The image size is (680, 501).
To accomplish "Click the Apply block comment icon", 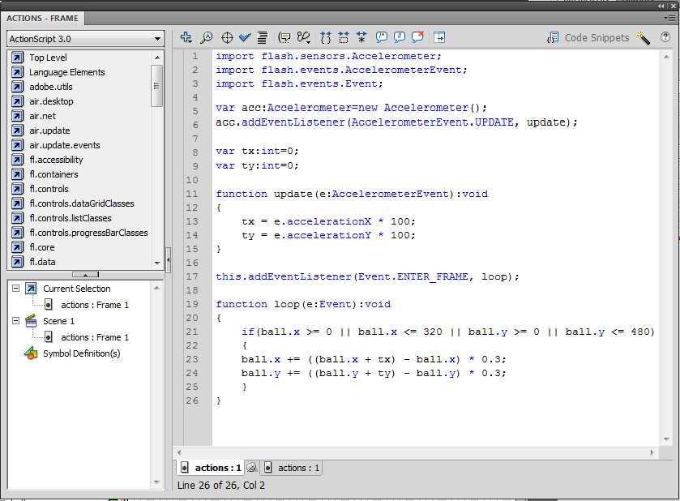I will point(382,37).
